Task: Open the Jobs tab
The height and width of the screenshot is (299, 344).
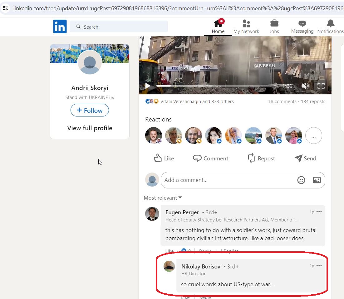Action: tap(274, 26)
